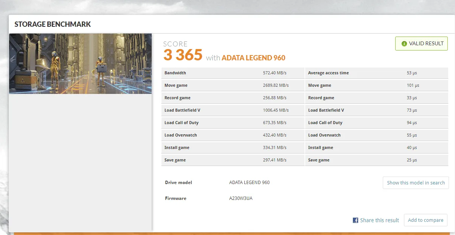Click the Save game 25 µs value

[412, 160]
